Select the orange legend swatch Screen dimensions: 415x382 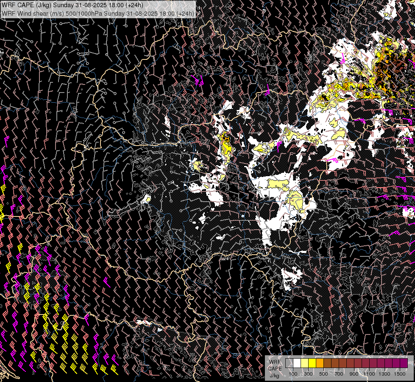point(320,363)
